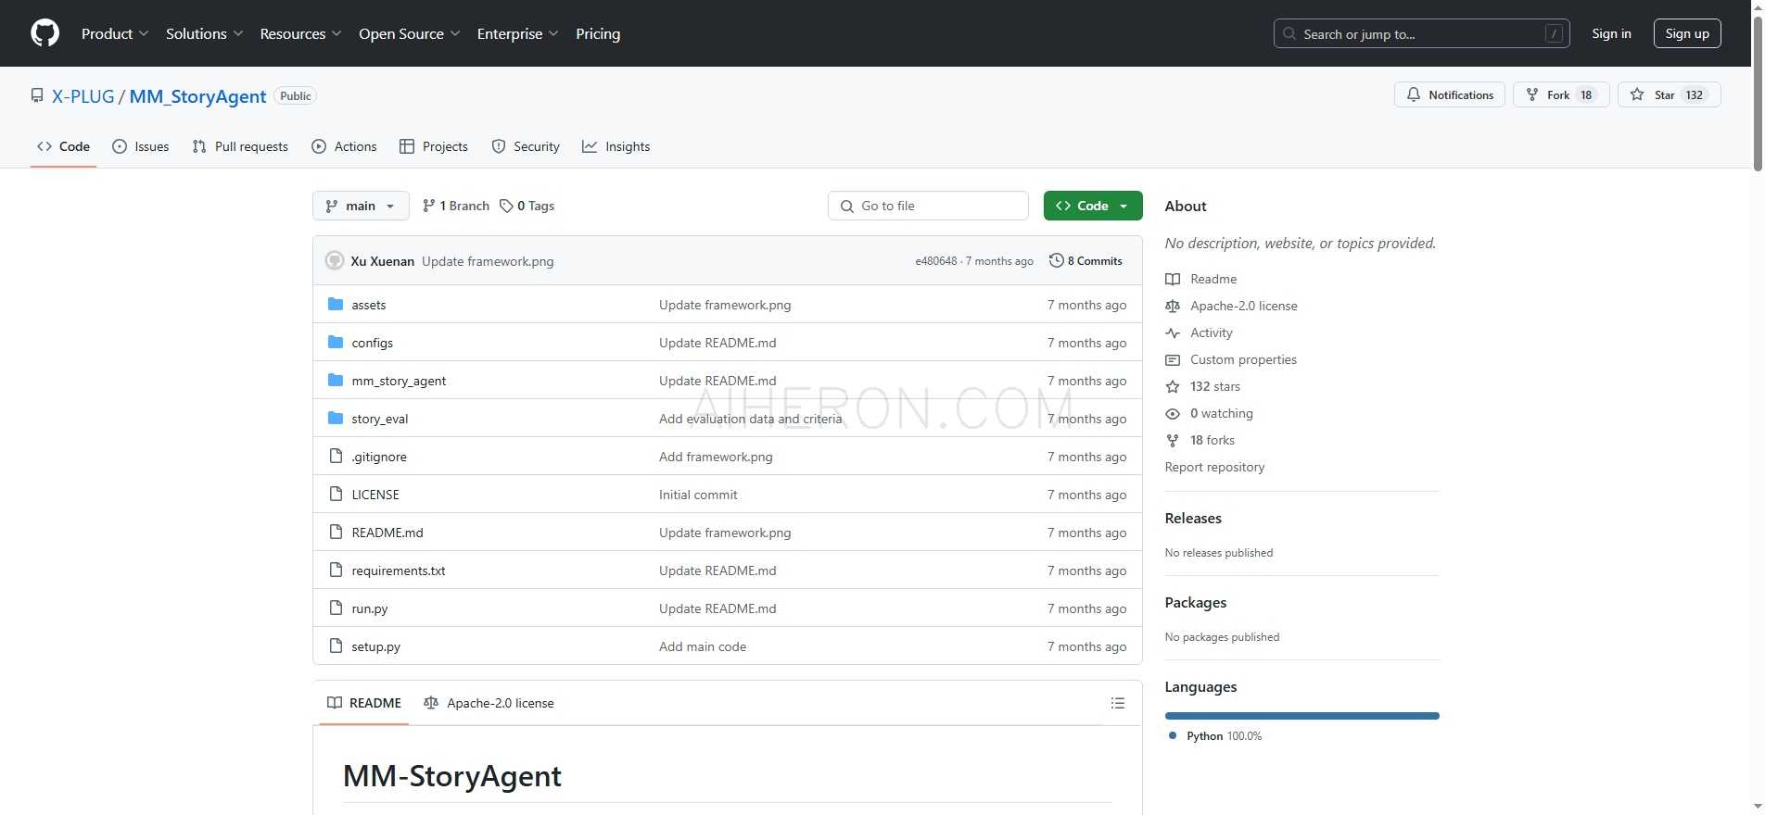Open the GitHub home logo
Image resolution: width=1765 pixels, height=815 pixels.
[44, 33]
